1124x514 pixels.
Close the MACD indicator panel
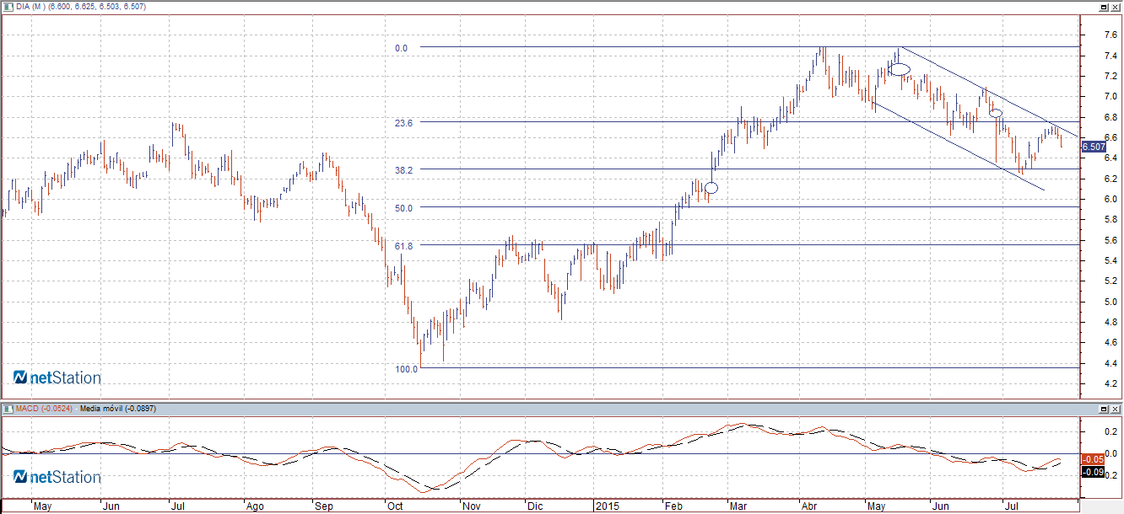point(1115,409)
